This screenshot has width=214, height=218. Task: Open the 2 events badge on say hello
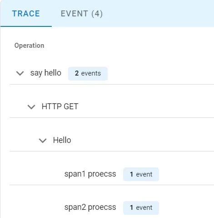(x=88, y=73)
